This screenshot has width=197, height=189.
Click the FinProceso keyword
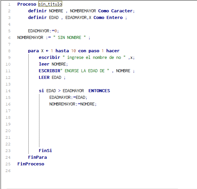point(31,164)
